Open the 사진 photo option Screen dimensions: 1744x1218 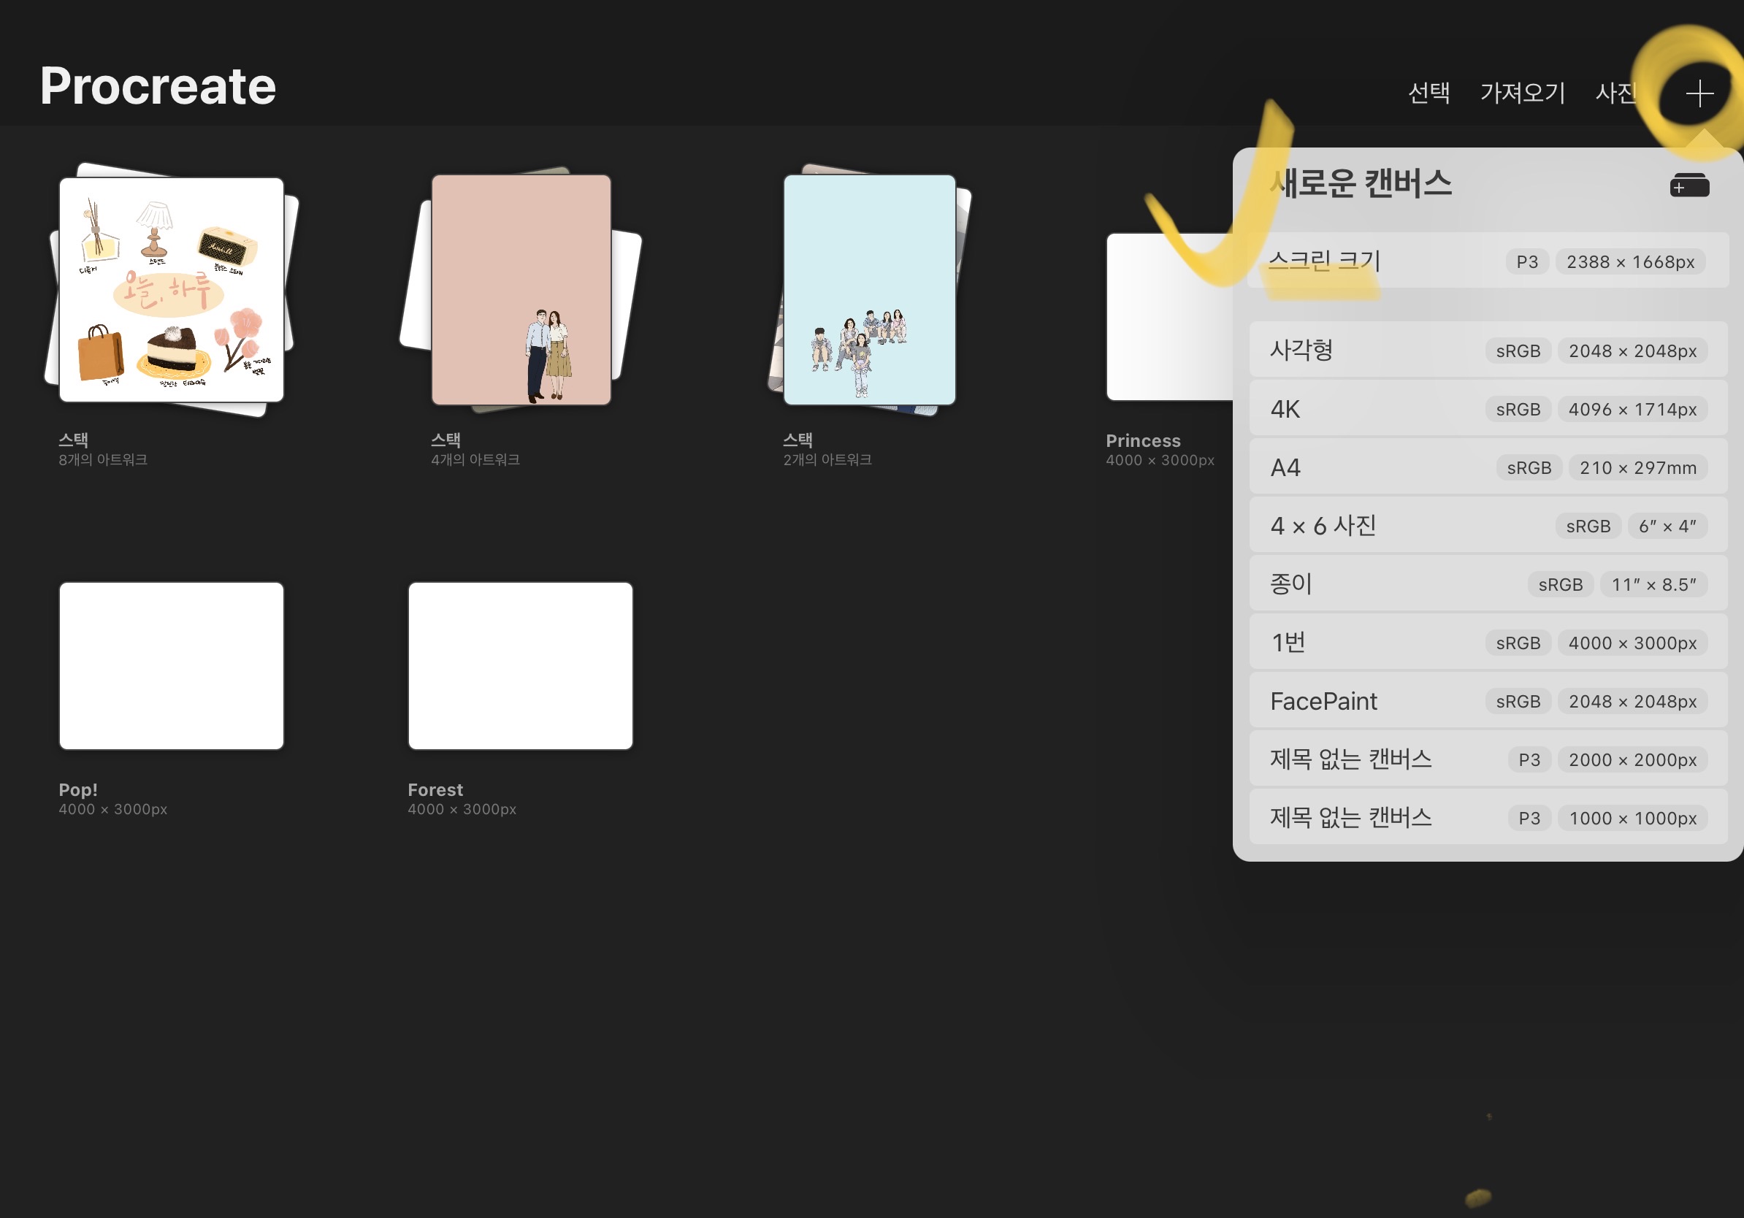[1615, 93]
